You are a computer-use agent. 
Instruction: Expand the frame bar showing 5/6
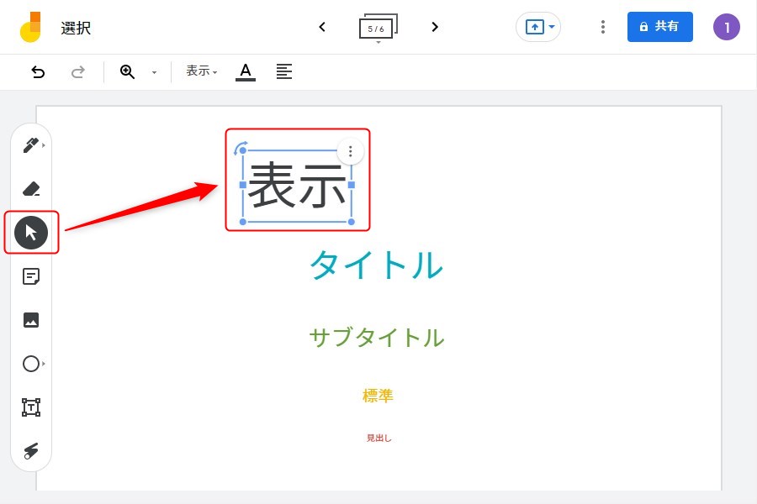click(x=378, y=28)
